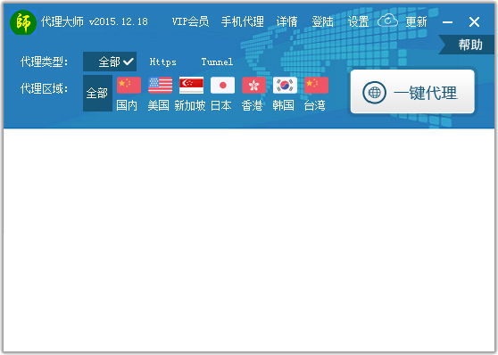
Task: Open 设置 settings
Action: pyautogui.click(x=358, y=21)
